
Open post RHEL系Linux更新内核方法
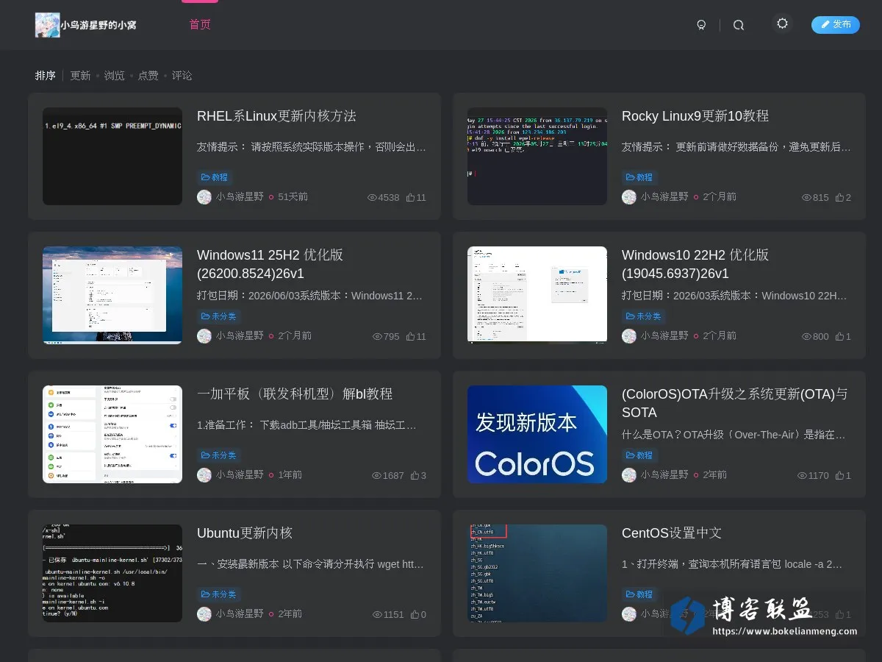pyautogui.click(x=276, y=116)
